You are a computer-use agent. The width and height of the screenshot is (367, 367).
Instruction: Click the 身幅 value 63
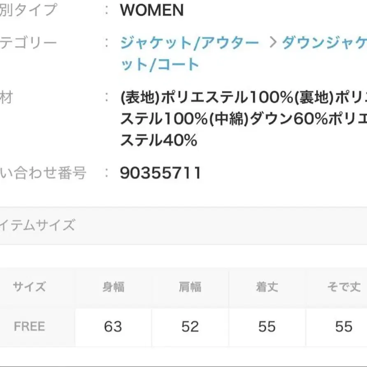[x=113, y=327]
